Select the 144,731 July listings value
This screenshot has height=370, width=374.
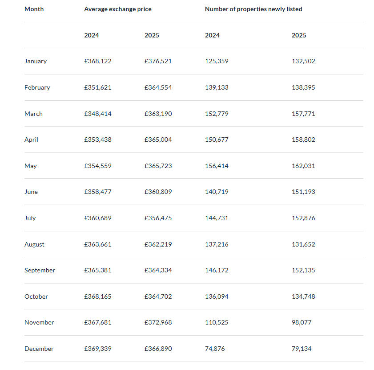tap(217, 218)
